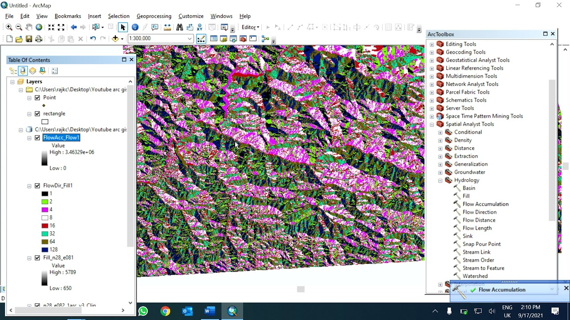The height and width of the screenshot is (320, 570).
Task: Click the navy swatch for value 128
Action: click(45, 250)
